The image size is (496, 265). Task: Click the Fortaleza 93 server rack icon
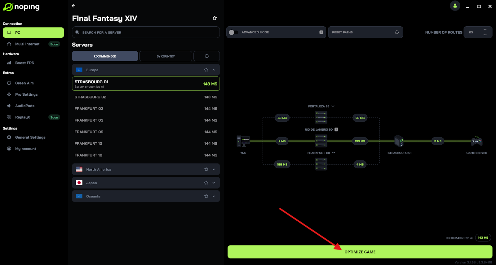(x=321, y=118)
